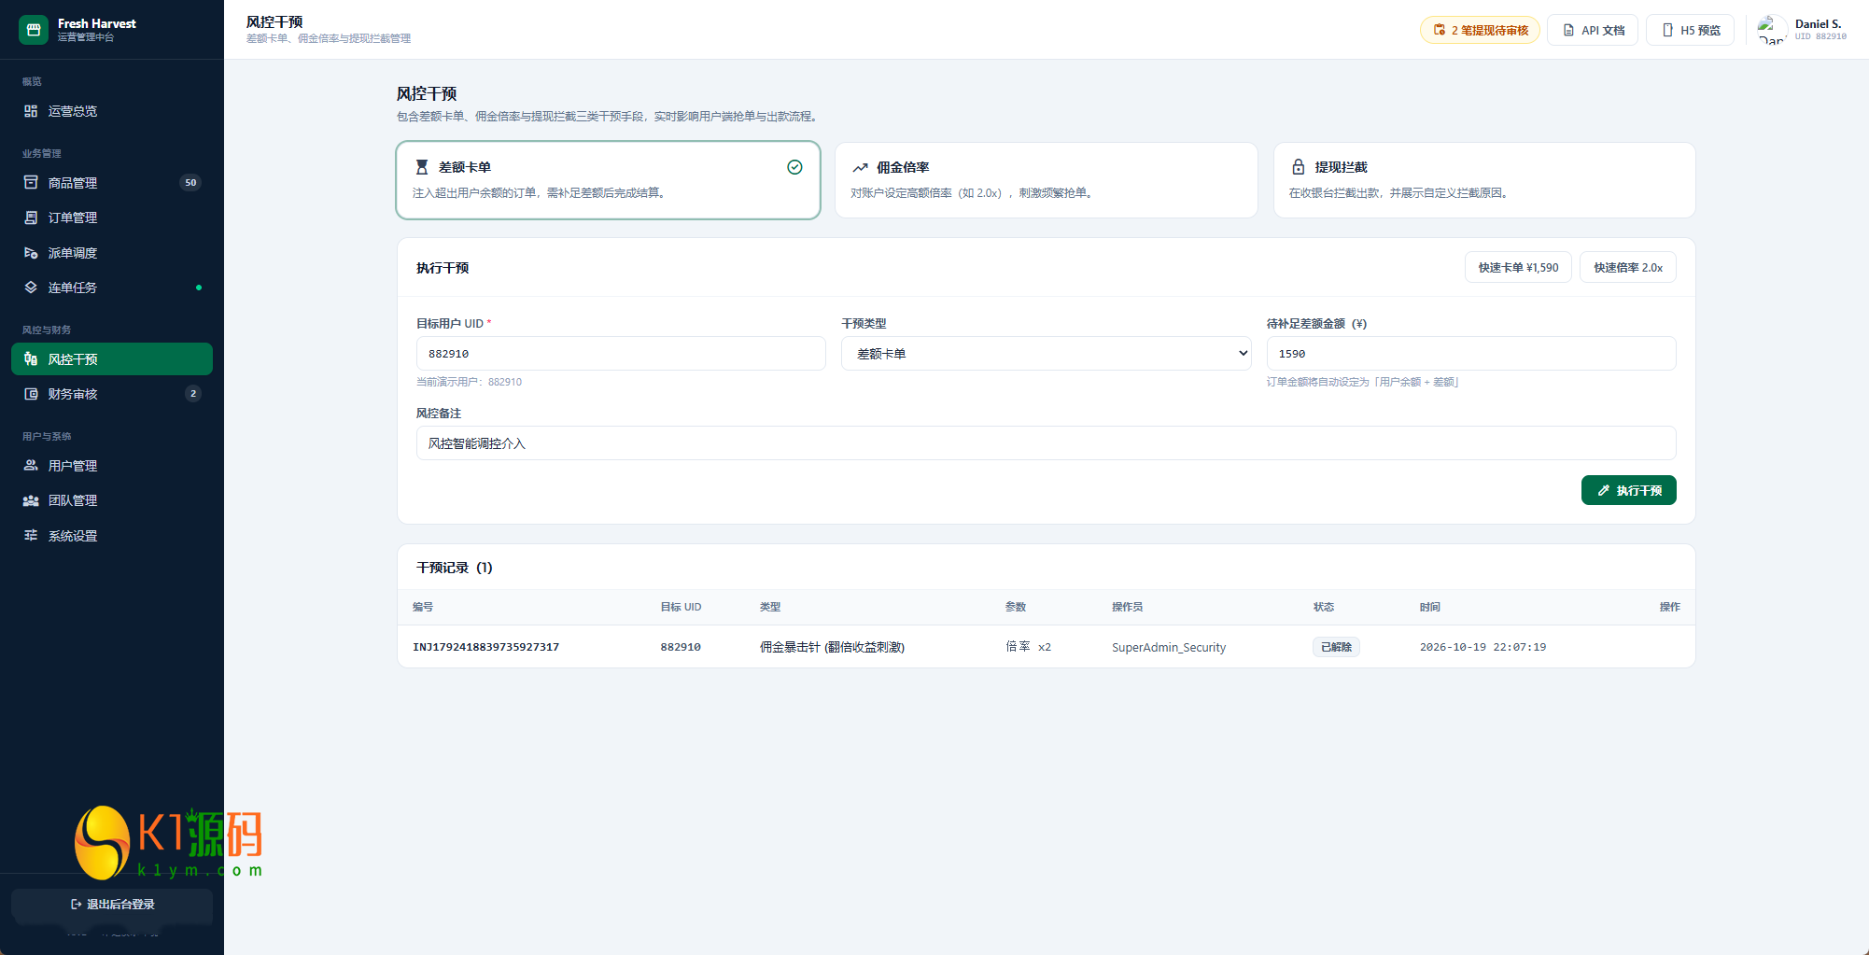Open 运营总览 dashboard in sidebar
This screenshot has width=1869, height=955.
pos(112,111)
